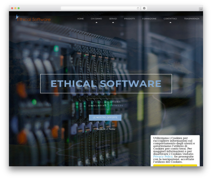Click the LE NOSTRE OFFERTE button
Image resolution: width=212 pixels, height=179 pixels.
105,118
